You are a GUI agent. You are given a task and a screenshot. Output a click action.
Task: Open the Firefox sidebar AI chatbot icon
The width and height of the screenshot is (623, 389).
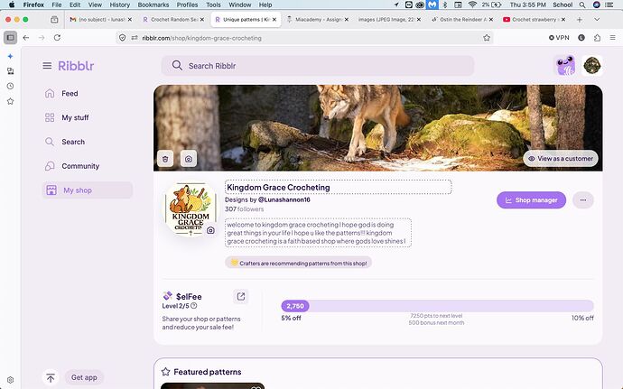[x=10, y=57]
